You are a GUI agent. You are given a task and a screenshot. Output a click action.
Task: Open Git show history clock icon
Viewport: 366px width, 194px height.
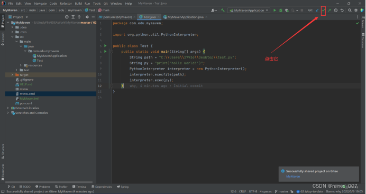336,10
